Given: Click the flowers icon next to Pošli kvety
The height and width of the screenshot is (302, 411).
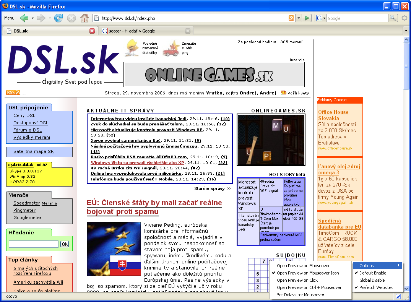Looking at the screenshot, I should (283, 93).
